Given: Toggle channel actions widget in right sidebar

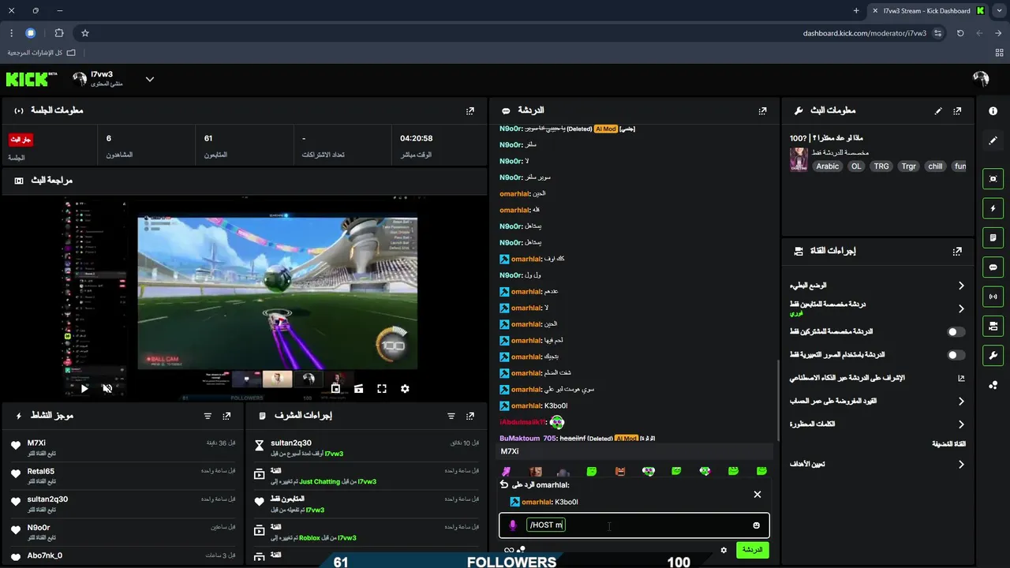Looking at the screenshot, I should tap(993, 326).
